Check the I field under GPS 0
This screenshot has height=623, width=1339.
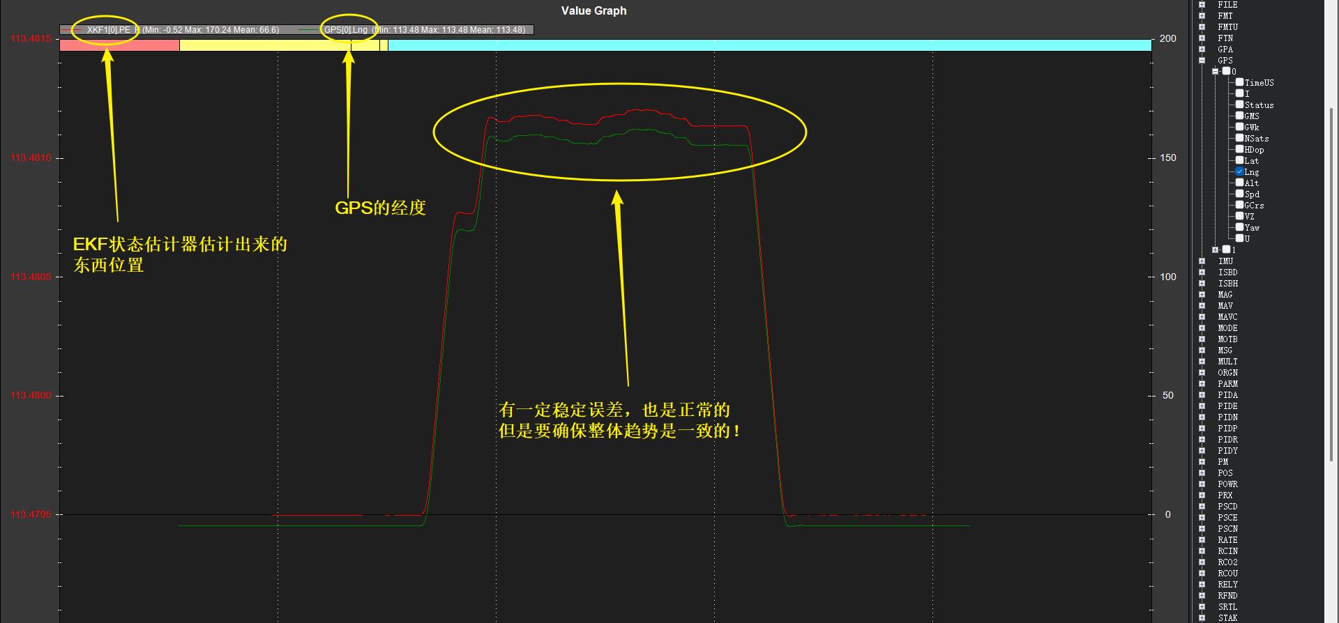coord(1239,93)
